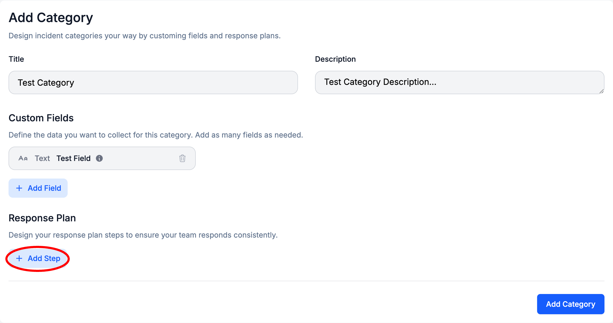Click the info icon beside Test Field
613x323 pixels.
99,158
